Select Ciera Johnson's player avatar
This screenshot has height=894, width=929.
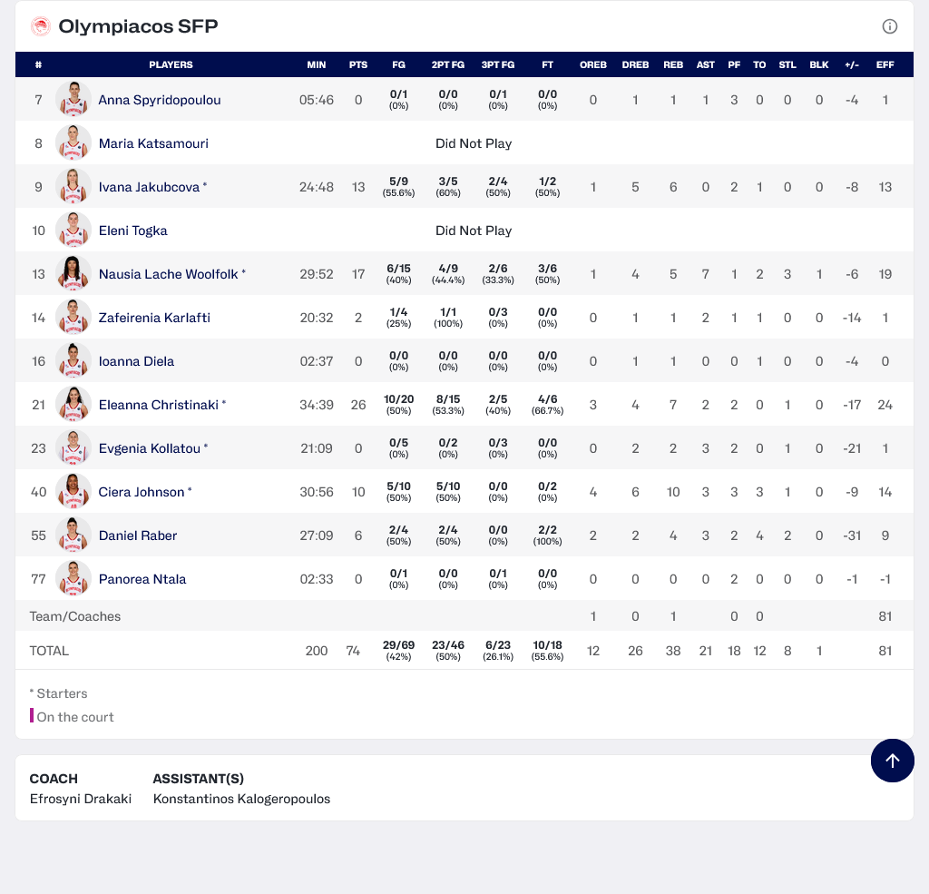pos(73,492)
